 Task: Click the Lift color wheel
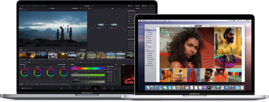(x=25, y=72)
